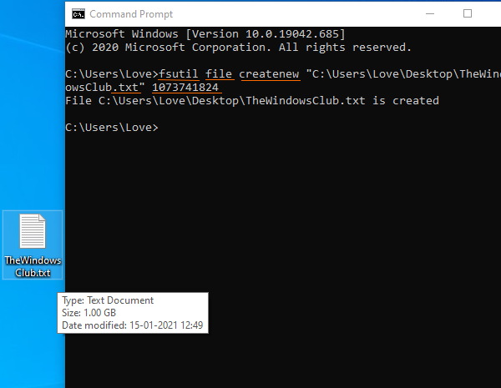The height and width of the screenshot is (388, 501).
Task: Click the 'fsutil' word in the command
Action: [179, 73]
